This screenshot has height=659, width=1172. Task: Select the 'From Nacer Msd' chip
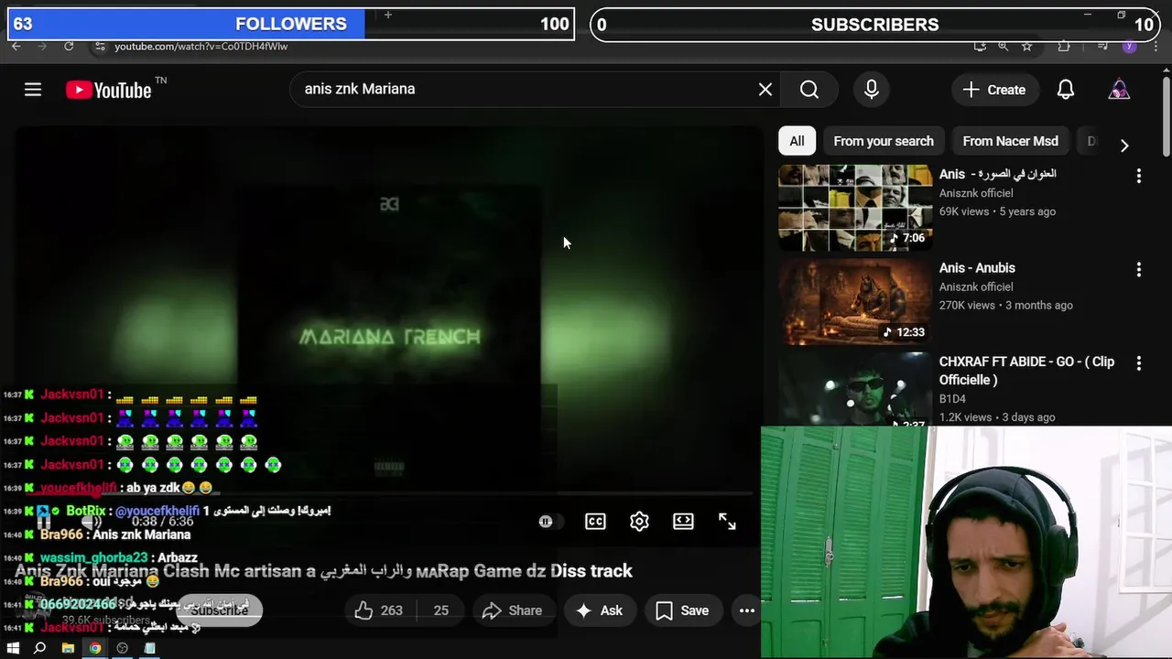tap(1010, 141)
